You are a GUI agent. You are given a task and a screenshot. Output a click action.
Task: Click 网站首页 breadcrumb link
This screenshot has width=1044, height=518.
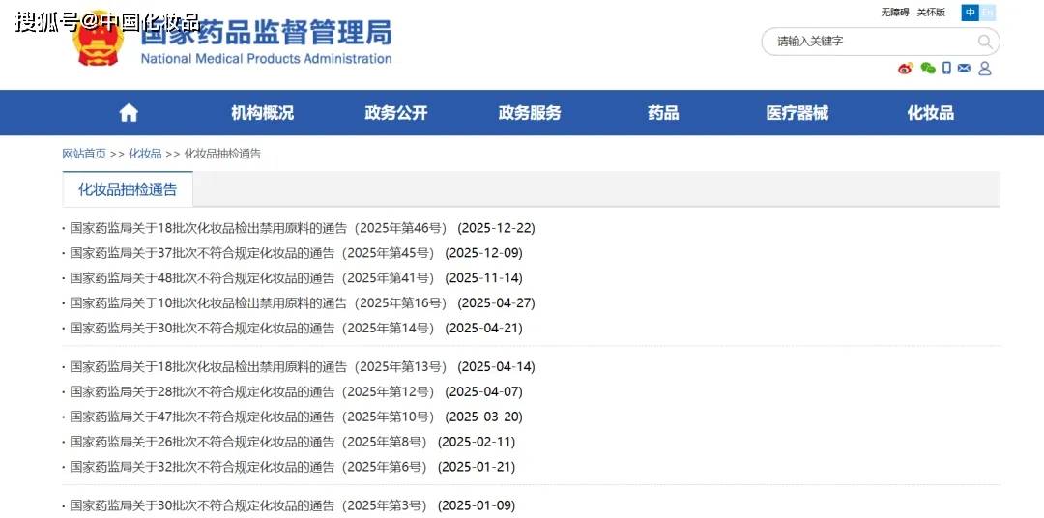tap(84, 154)
